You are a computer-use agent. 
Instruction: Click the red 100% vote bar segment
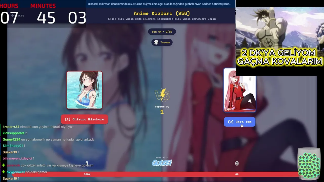pyautogui.click(x=87, y=174)
